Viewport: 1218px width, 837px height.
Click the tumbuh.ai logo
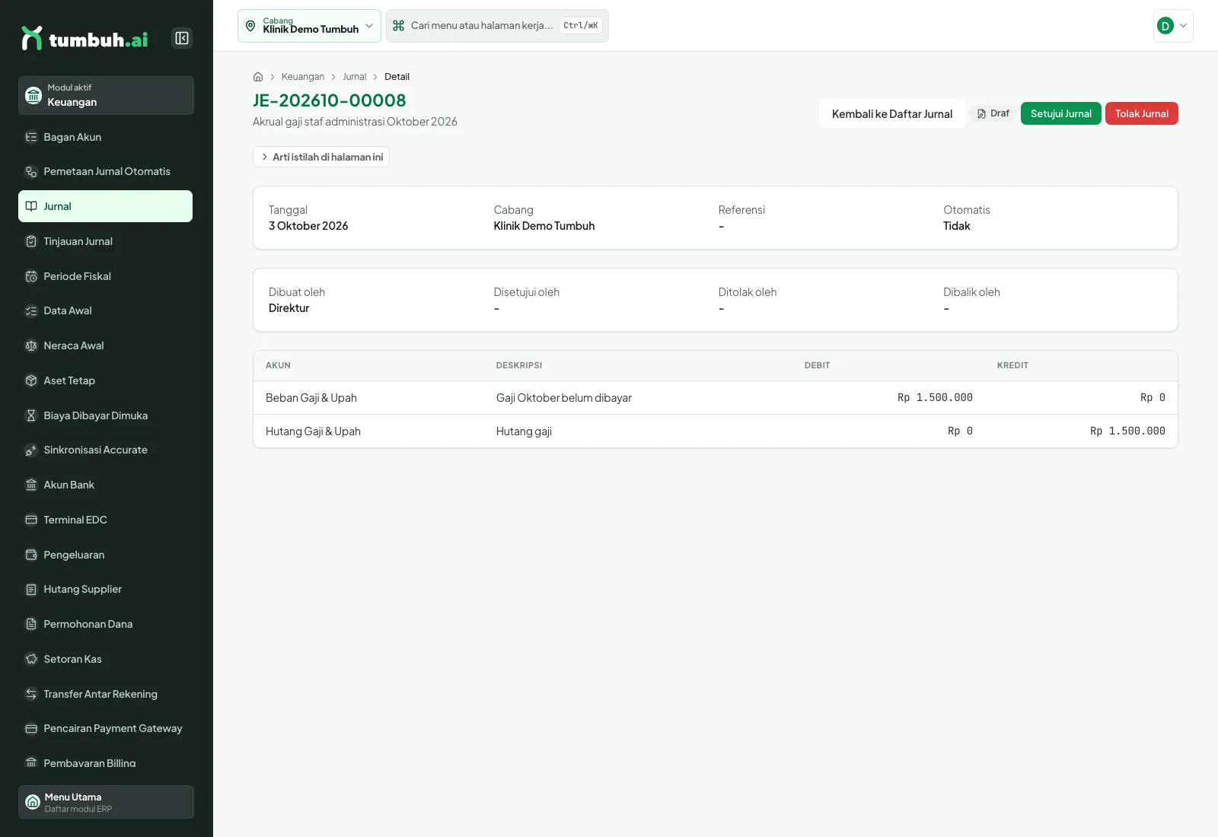tap(84, 38)
